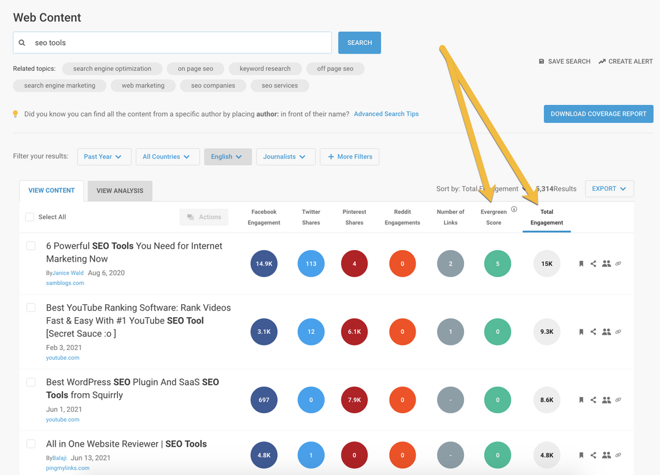The width and height of the screenshot is (660, 475).
Task: Click Evergreen Score info icon
Action: (x=514, y=209)
